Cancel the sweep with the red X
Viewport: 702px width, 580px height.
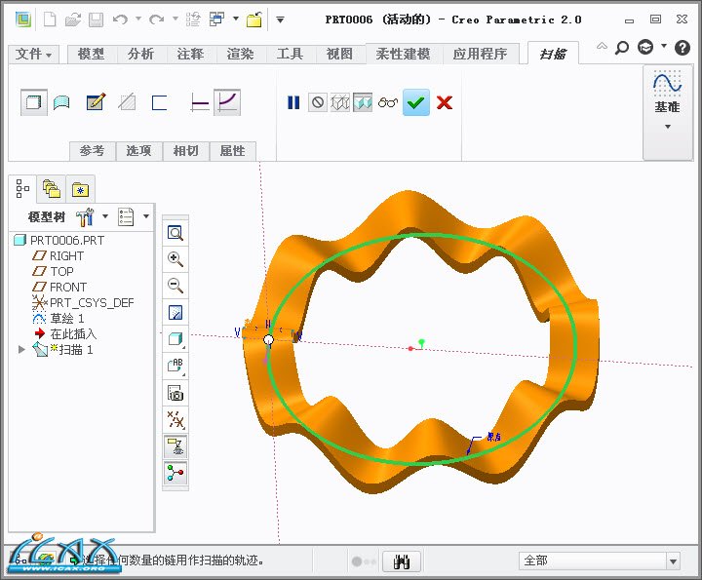click(x=445, y=102)
